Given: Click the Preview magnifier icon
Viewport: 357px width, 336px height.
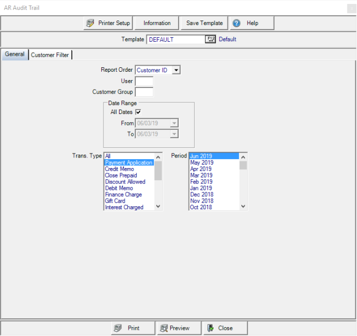Looking at the screenshot, I should 164,328.
